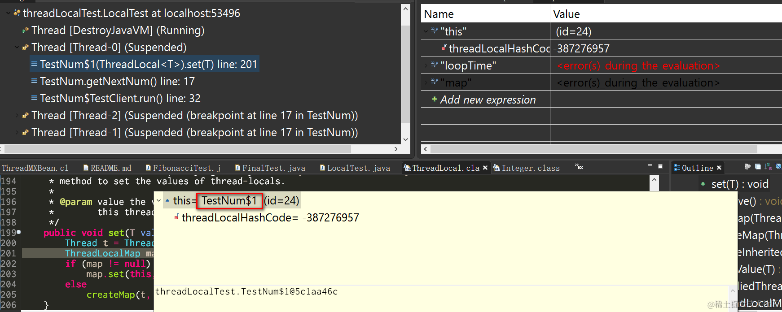Screen dimensions: 782x312
Task: Click the field icon beside threadLocalHashCode in hover popup
Action: tap(177, 217)
